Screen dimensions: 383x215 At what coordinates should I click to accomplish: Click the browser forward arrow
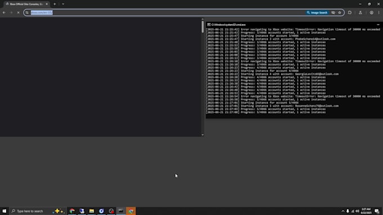click(x=11, y=12)
